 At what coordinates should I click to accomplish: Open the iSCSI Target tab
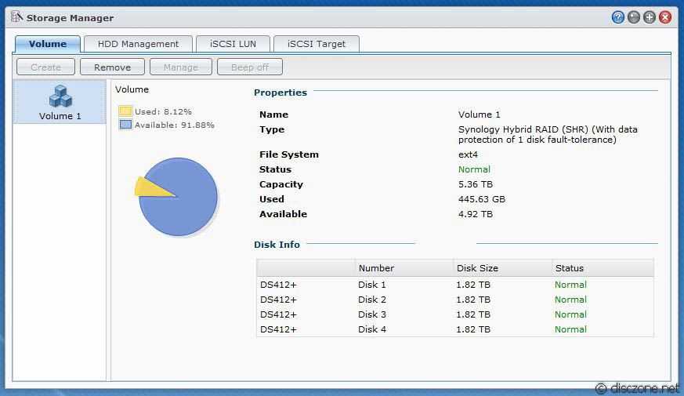[x=317, y=44]
